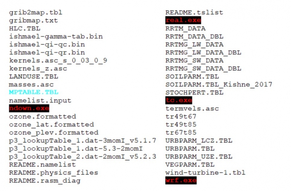Viewport: 291px width, 191px height.
Task: Click the ozone_plev.formatted file name
Action: click(x=53, y=132)
